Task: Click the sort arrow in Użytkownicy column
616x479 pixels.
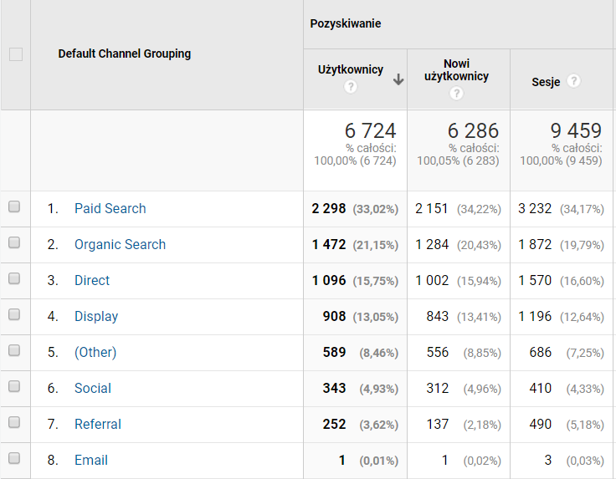Action: coord(398,79)
